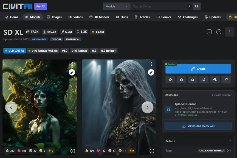The width and height of the screenshot is (237, 158).
Task: Bookmark the SD XL model
Action: [x=204, y=79]
